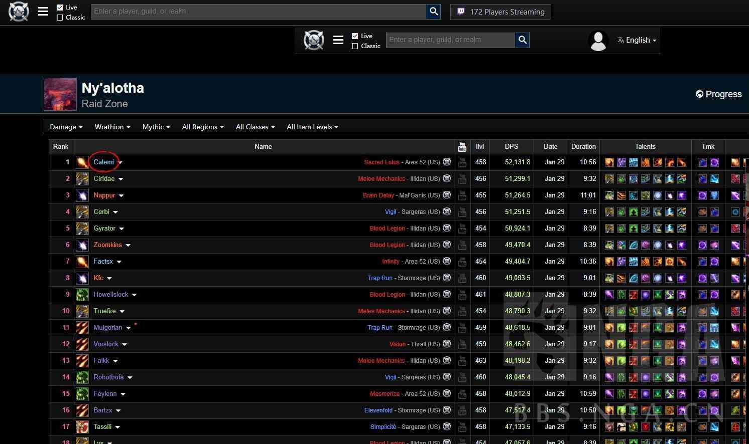The height and width of the screenshot is (444, 749).
Task: Uncheck the Live checkbox in the top-left bar
Action: pyautogui.click(x=60, y=8)
